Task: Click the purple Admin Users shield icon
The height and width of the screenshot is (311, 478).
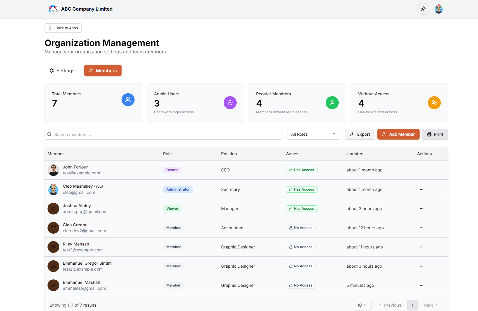Action: click(230, 103)
